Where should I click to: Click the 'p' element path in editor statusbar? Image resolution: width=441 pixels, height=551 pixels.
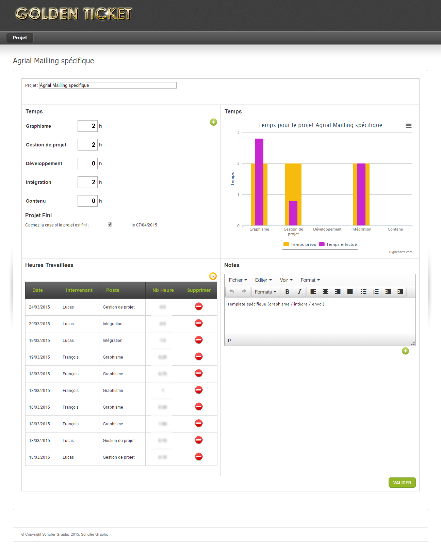point(229,340)
